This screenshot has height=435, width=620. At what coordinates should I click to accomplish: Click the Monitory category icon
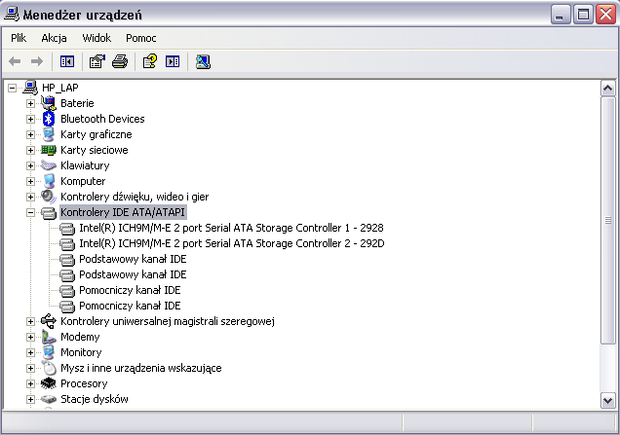click(x=48, y=352)
